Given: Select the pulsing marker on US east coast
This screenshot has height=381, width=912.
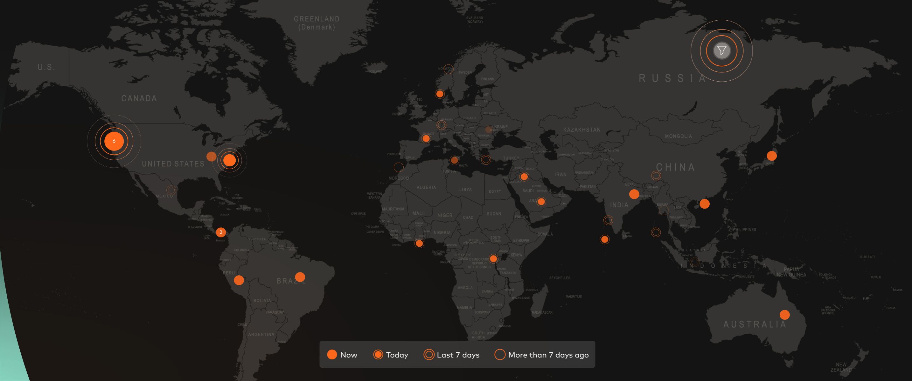Looking at the screenshot, I should [x=229, y=160].
